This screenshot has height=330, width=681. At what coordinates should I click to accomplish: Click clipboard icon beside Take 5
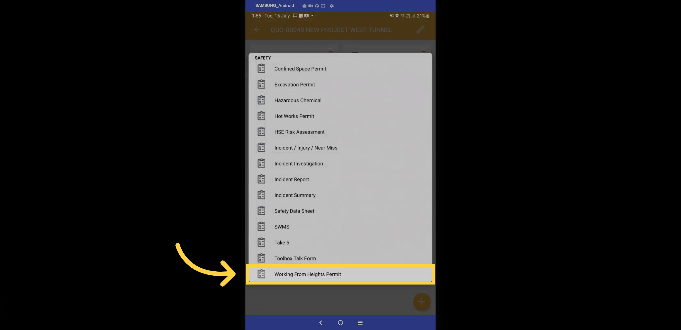coord(261,242)
